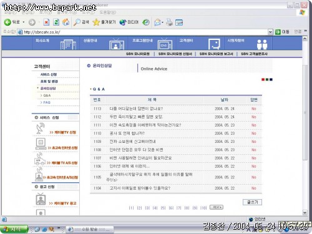Click the browser Forward button

(x=32, y=22)
